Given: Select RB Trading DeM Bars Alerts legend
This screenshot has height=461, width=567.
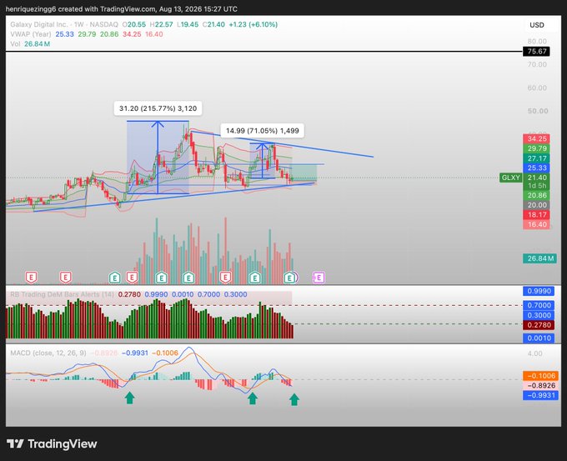Looking at the screenshot, I should (62, 294).
